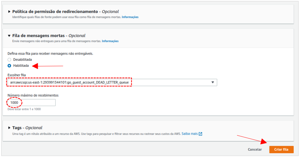Viewport: 300px width, 157px height.
Task: Click the dropdown arrow of Escolher fila
Action: (213, 82)
